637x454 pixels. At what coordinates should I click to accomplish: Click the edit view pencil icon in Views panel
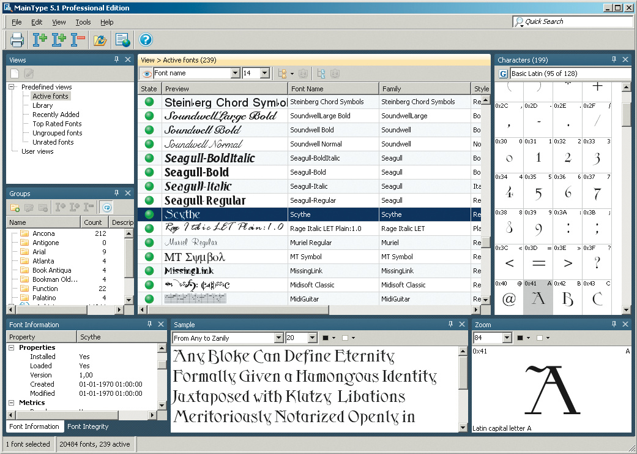point(29,74)
